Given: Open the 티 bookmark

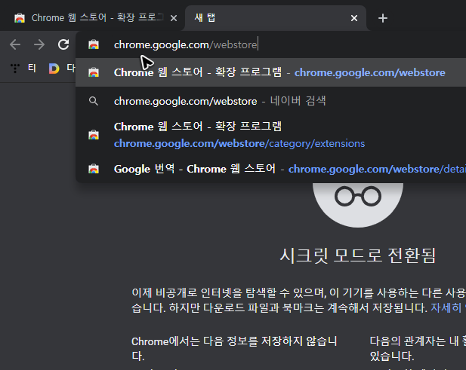Looking at the screenshot, I should point(32,69).
